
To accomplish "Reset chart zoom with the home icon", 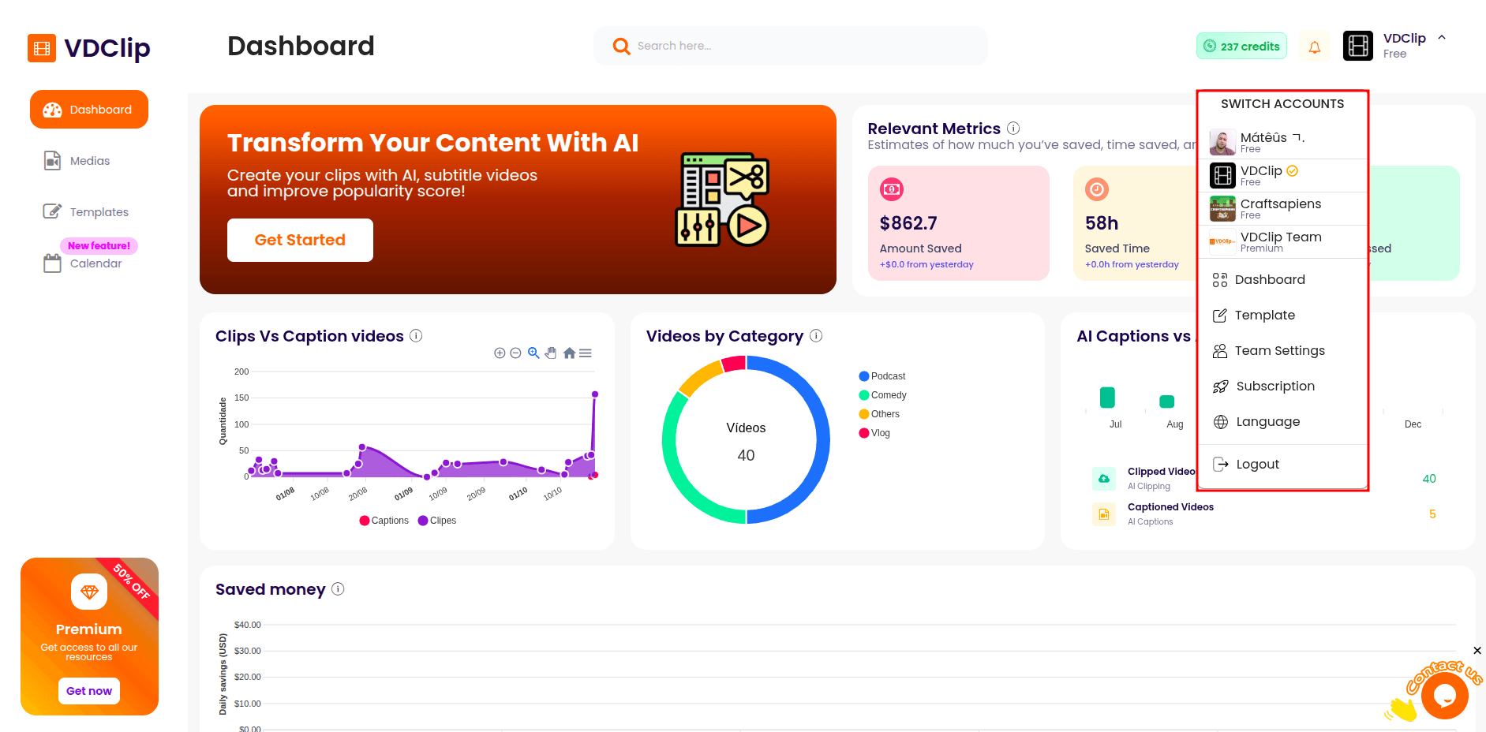I will point(569,353).
